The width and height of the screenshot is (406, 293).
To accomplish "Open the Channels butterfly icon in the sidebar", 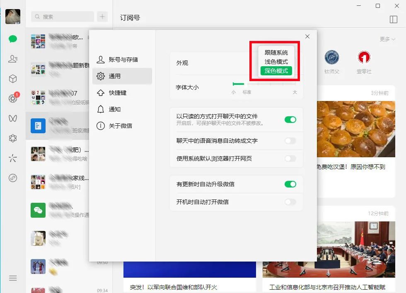I will pos(13,118).
